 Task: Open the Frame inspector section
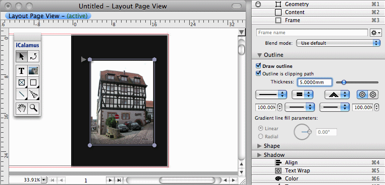click(318, 20)
